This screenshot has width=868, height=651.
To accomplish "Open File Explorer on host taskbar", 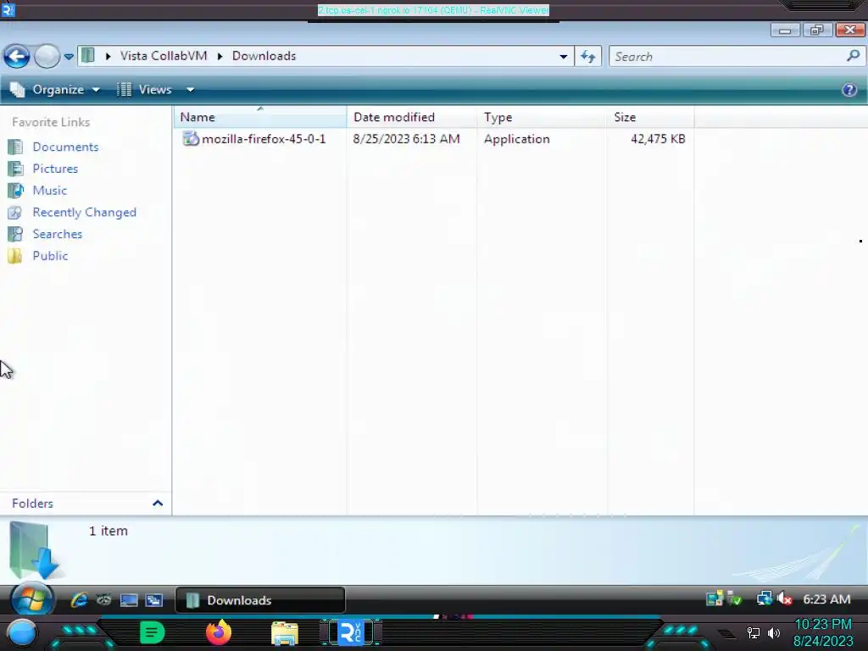I will tap(285, 633).
